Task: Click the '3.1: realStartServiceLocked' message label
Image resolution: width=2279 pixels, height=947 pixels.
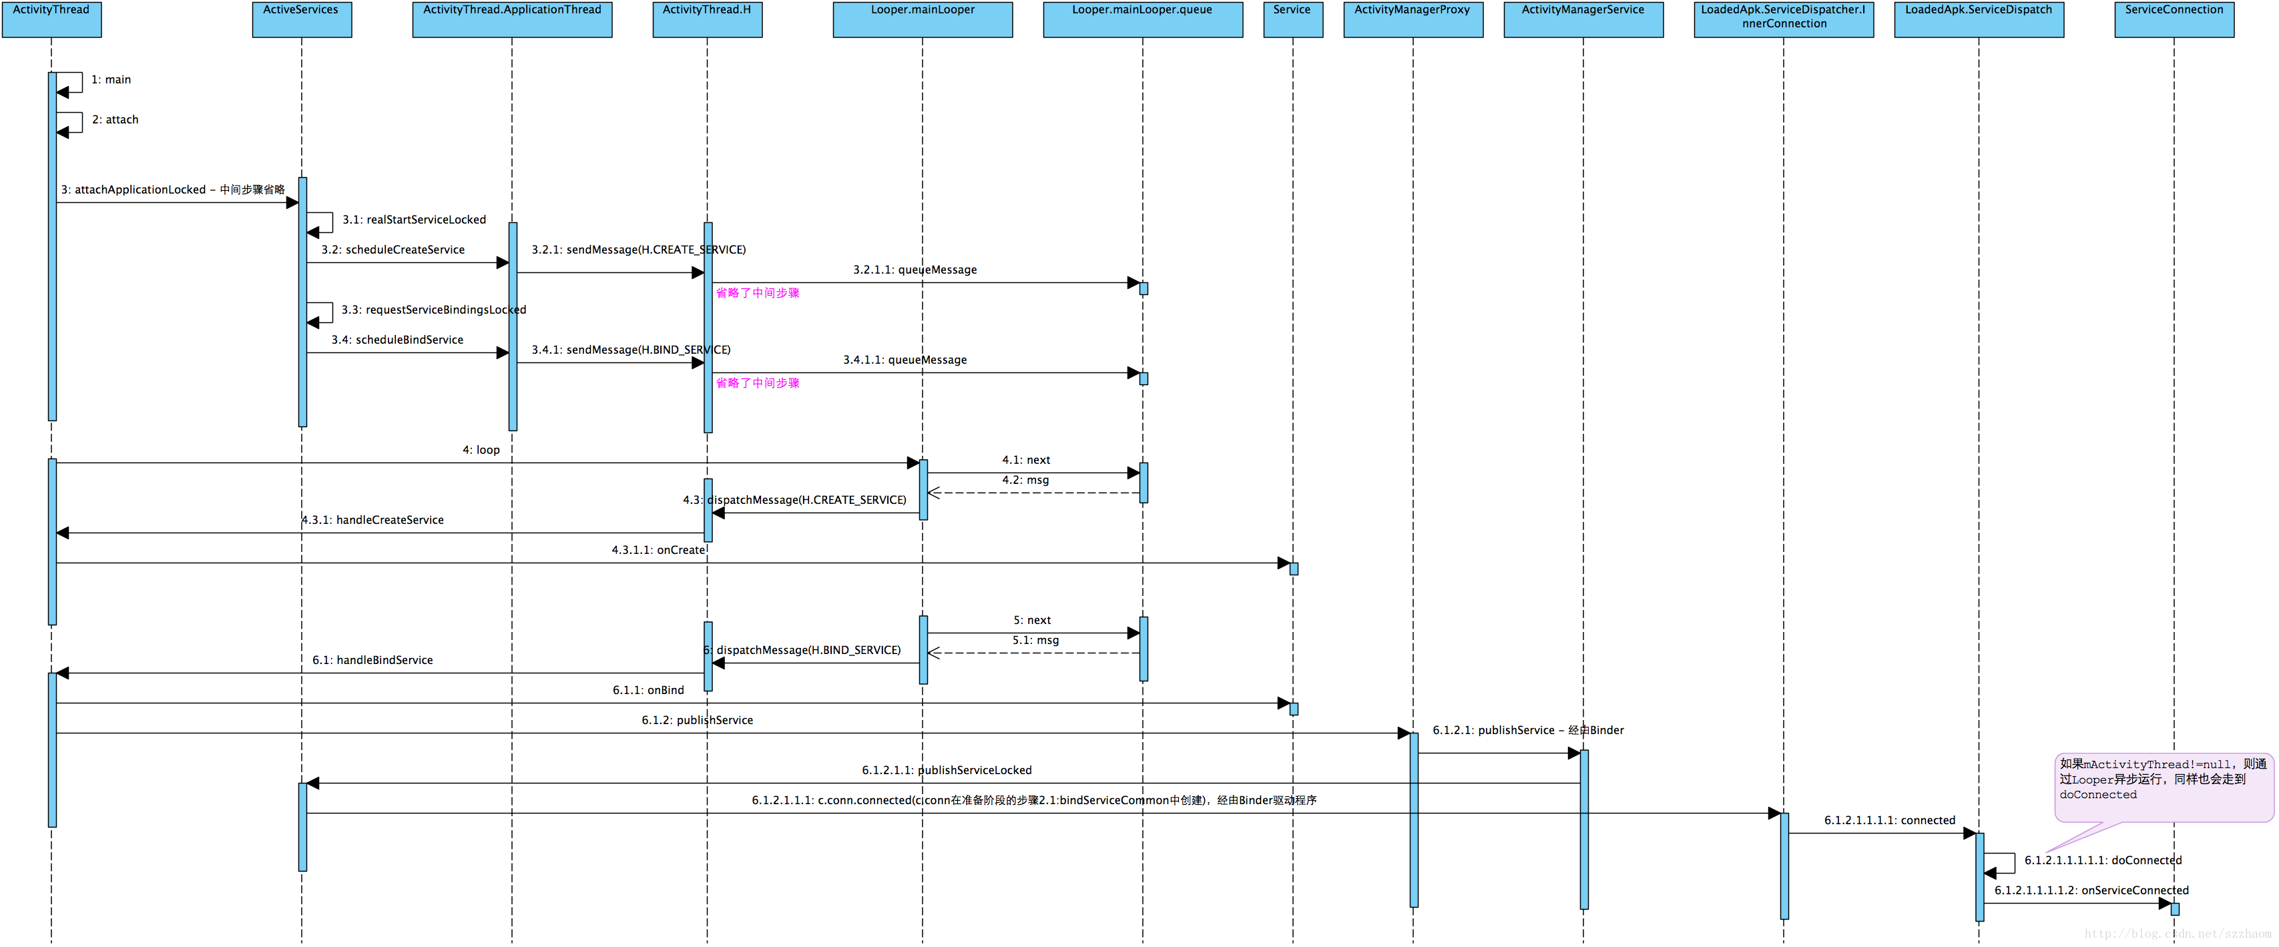Action: tap(414, 220)
